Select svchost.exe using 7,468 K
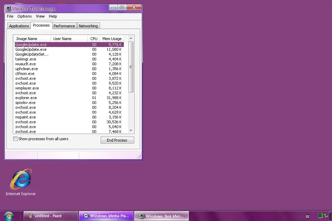Screen dimensions: 332x221 pos(69,132)
